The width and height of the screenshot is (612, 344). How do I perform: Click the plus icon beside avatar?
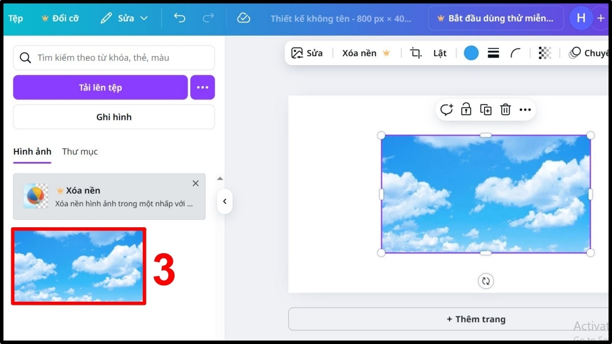pyautogui.click(x=601, y=18)
